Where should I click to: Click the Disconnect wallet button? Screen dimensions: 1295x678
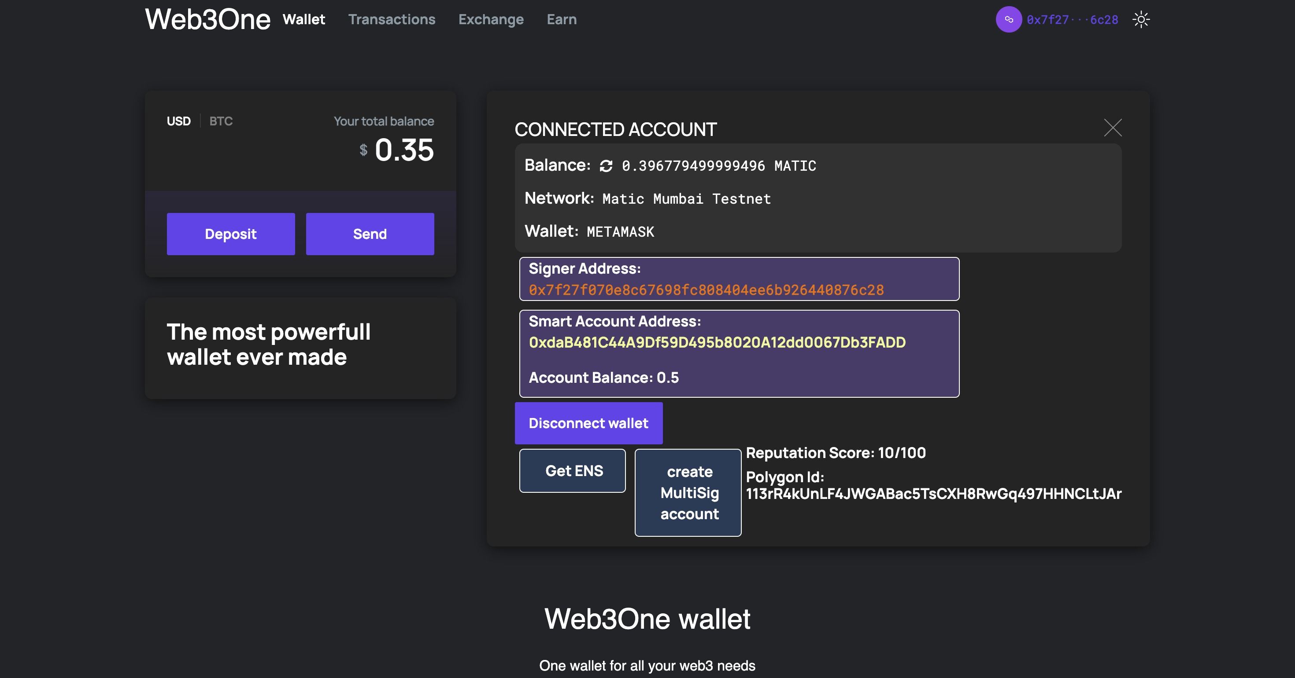[x=588, y=422]
